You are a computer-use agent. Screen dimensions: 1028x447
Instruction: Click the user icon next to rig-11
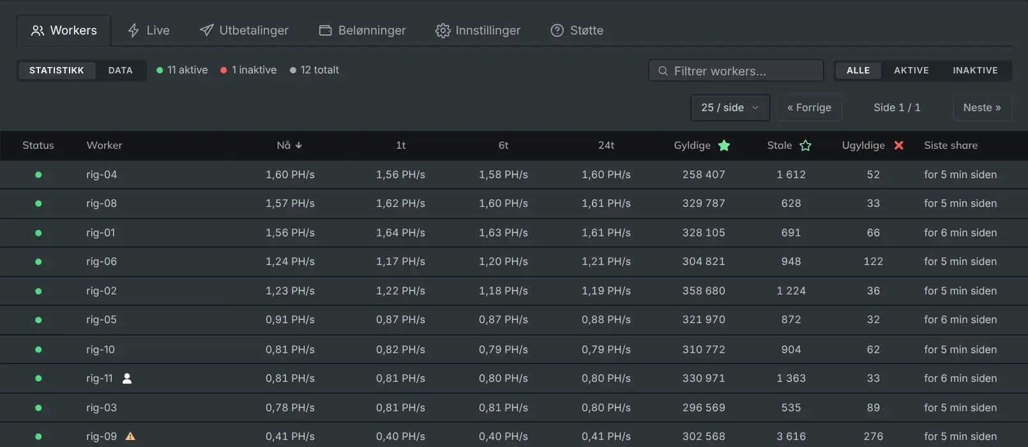[127, 379]
